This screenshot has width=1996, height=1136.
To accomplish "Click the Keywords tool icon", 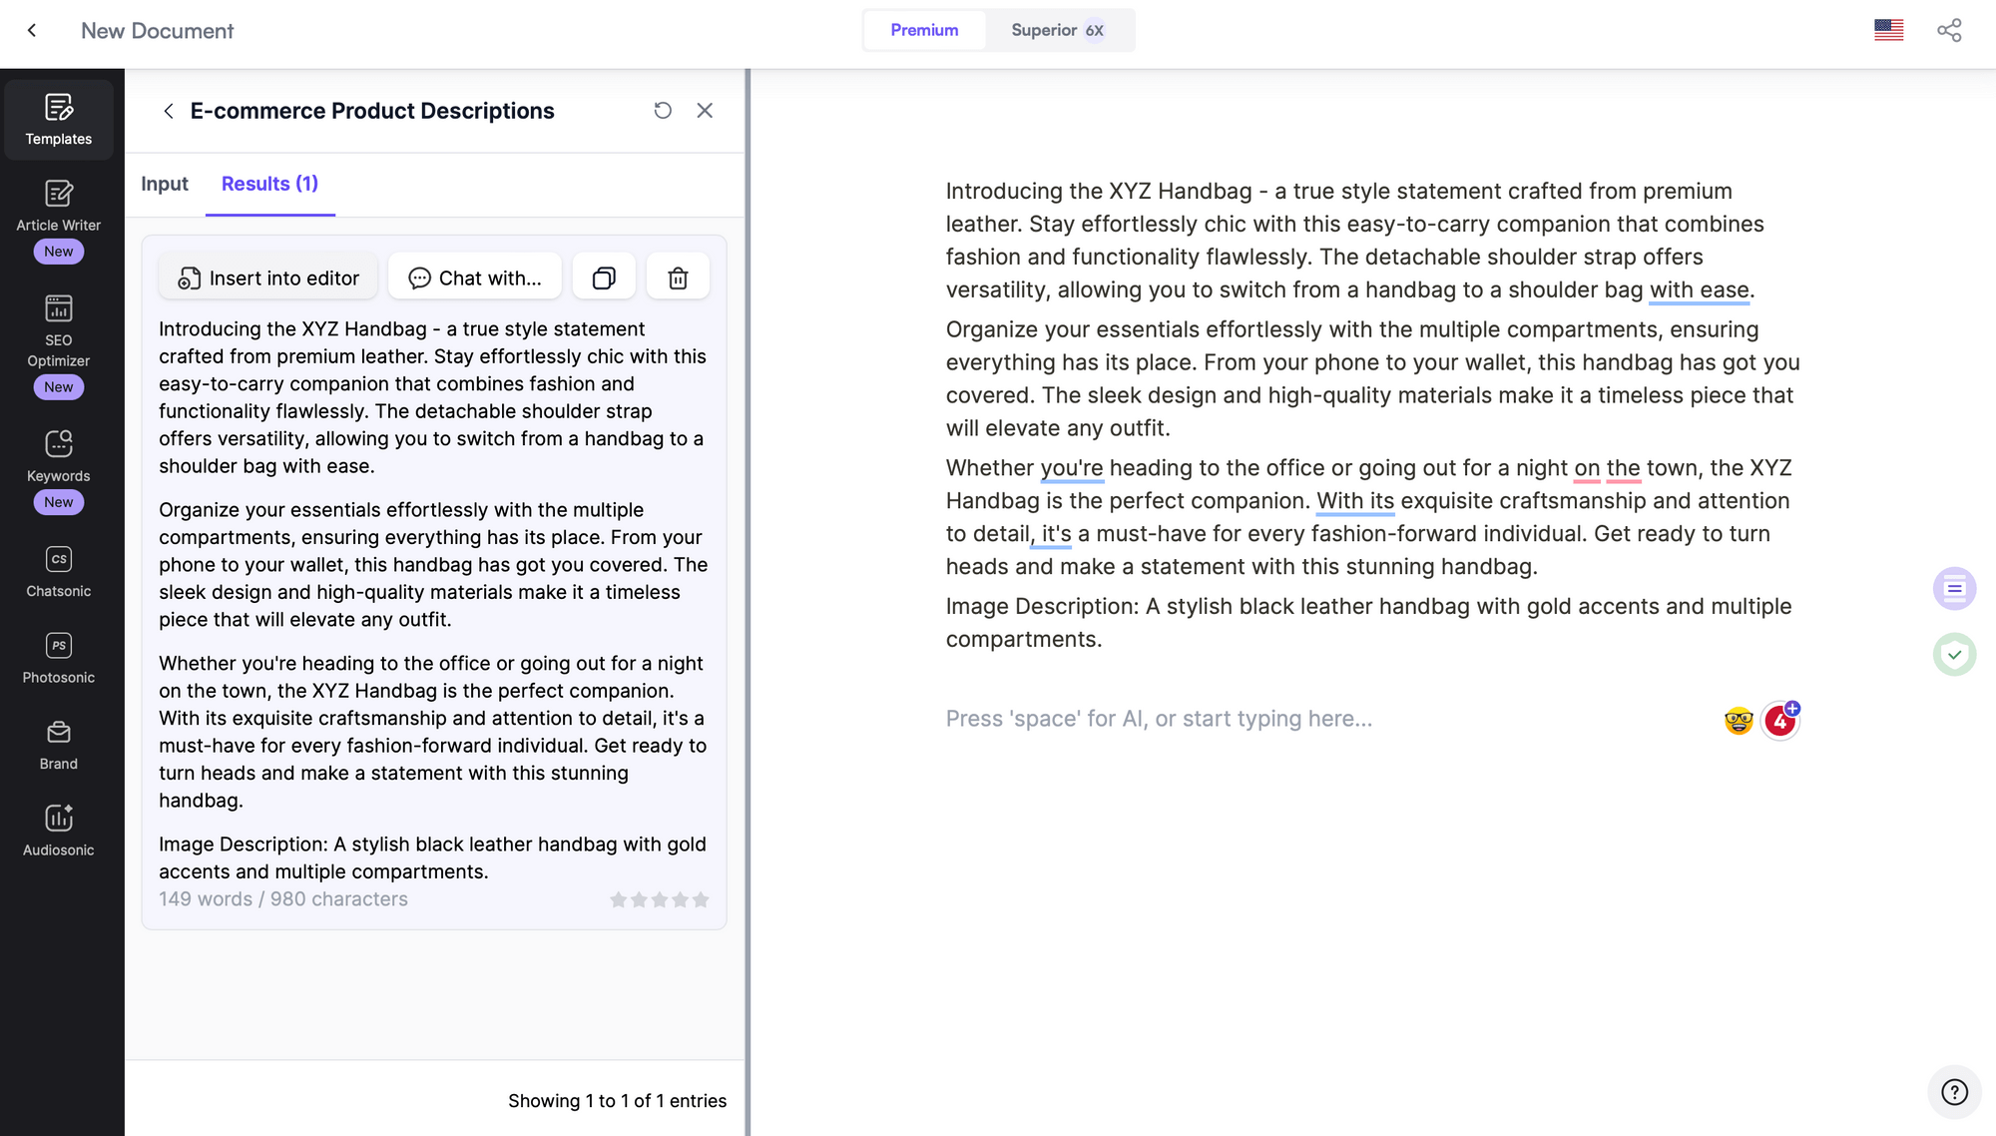I will click(58, 444).
